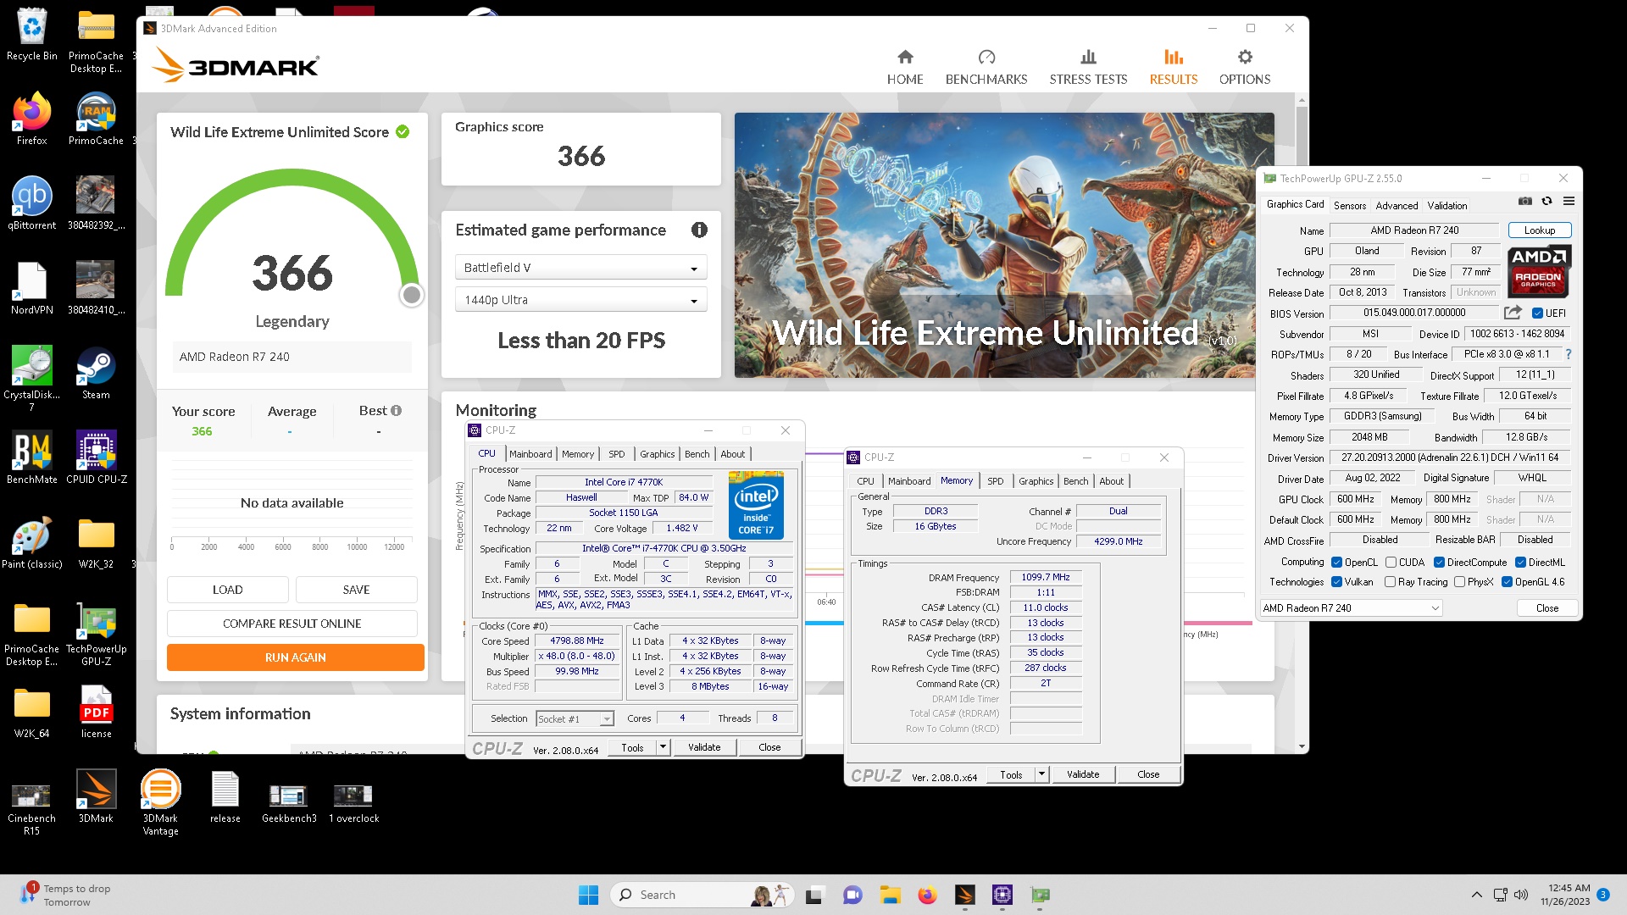Viewport: 1627px width, 915px height.
Task: Open the Socket #1 selection dropdown
Action: click(x=575, y=718)
